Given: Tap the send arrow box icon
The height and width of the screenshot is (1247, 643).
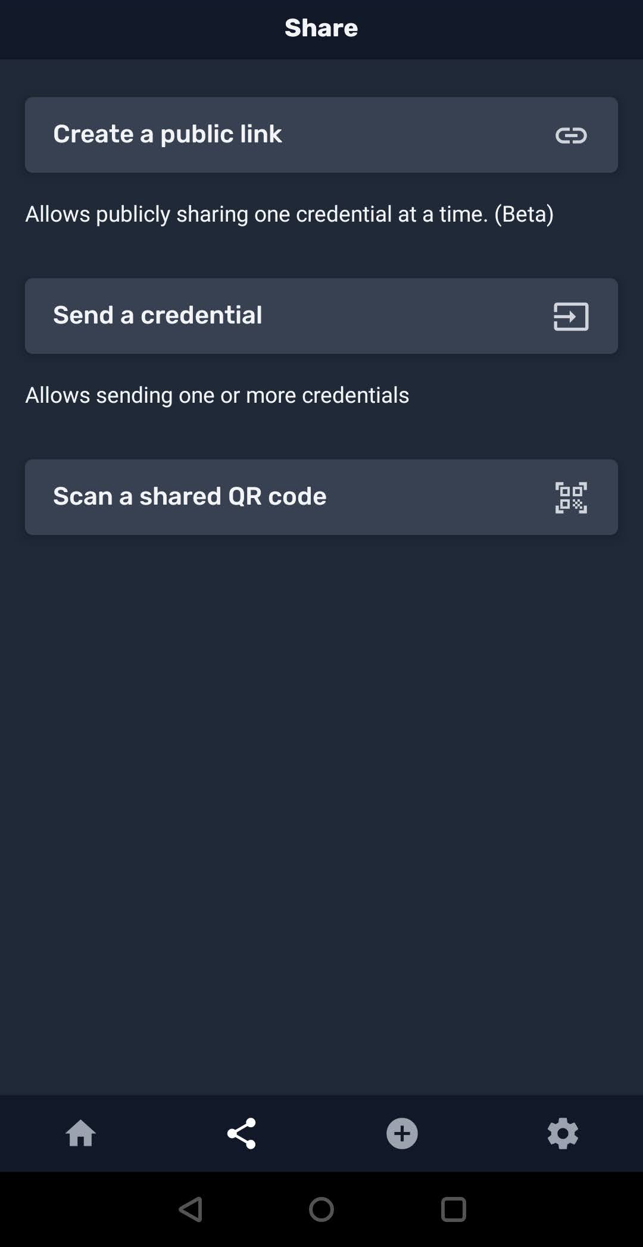Looking at the screenshot, I should coord(571,316).
